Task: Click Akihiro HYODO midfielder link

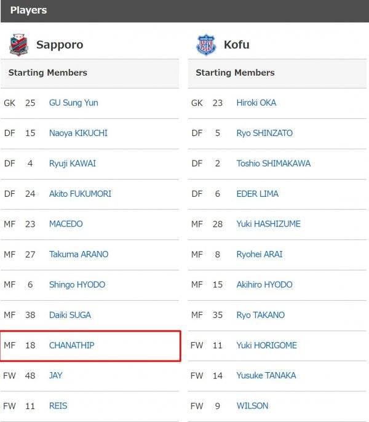Action: [264, 284]
